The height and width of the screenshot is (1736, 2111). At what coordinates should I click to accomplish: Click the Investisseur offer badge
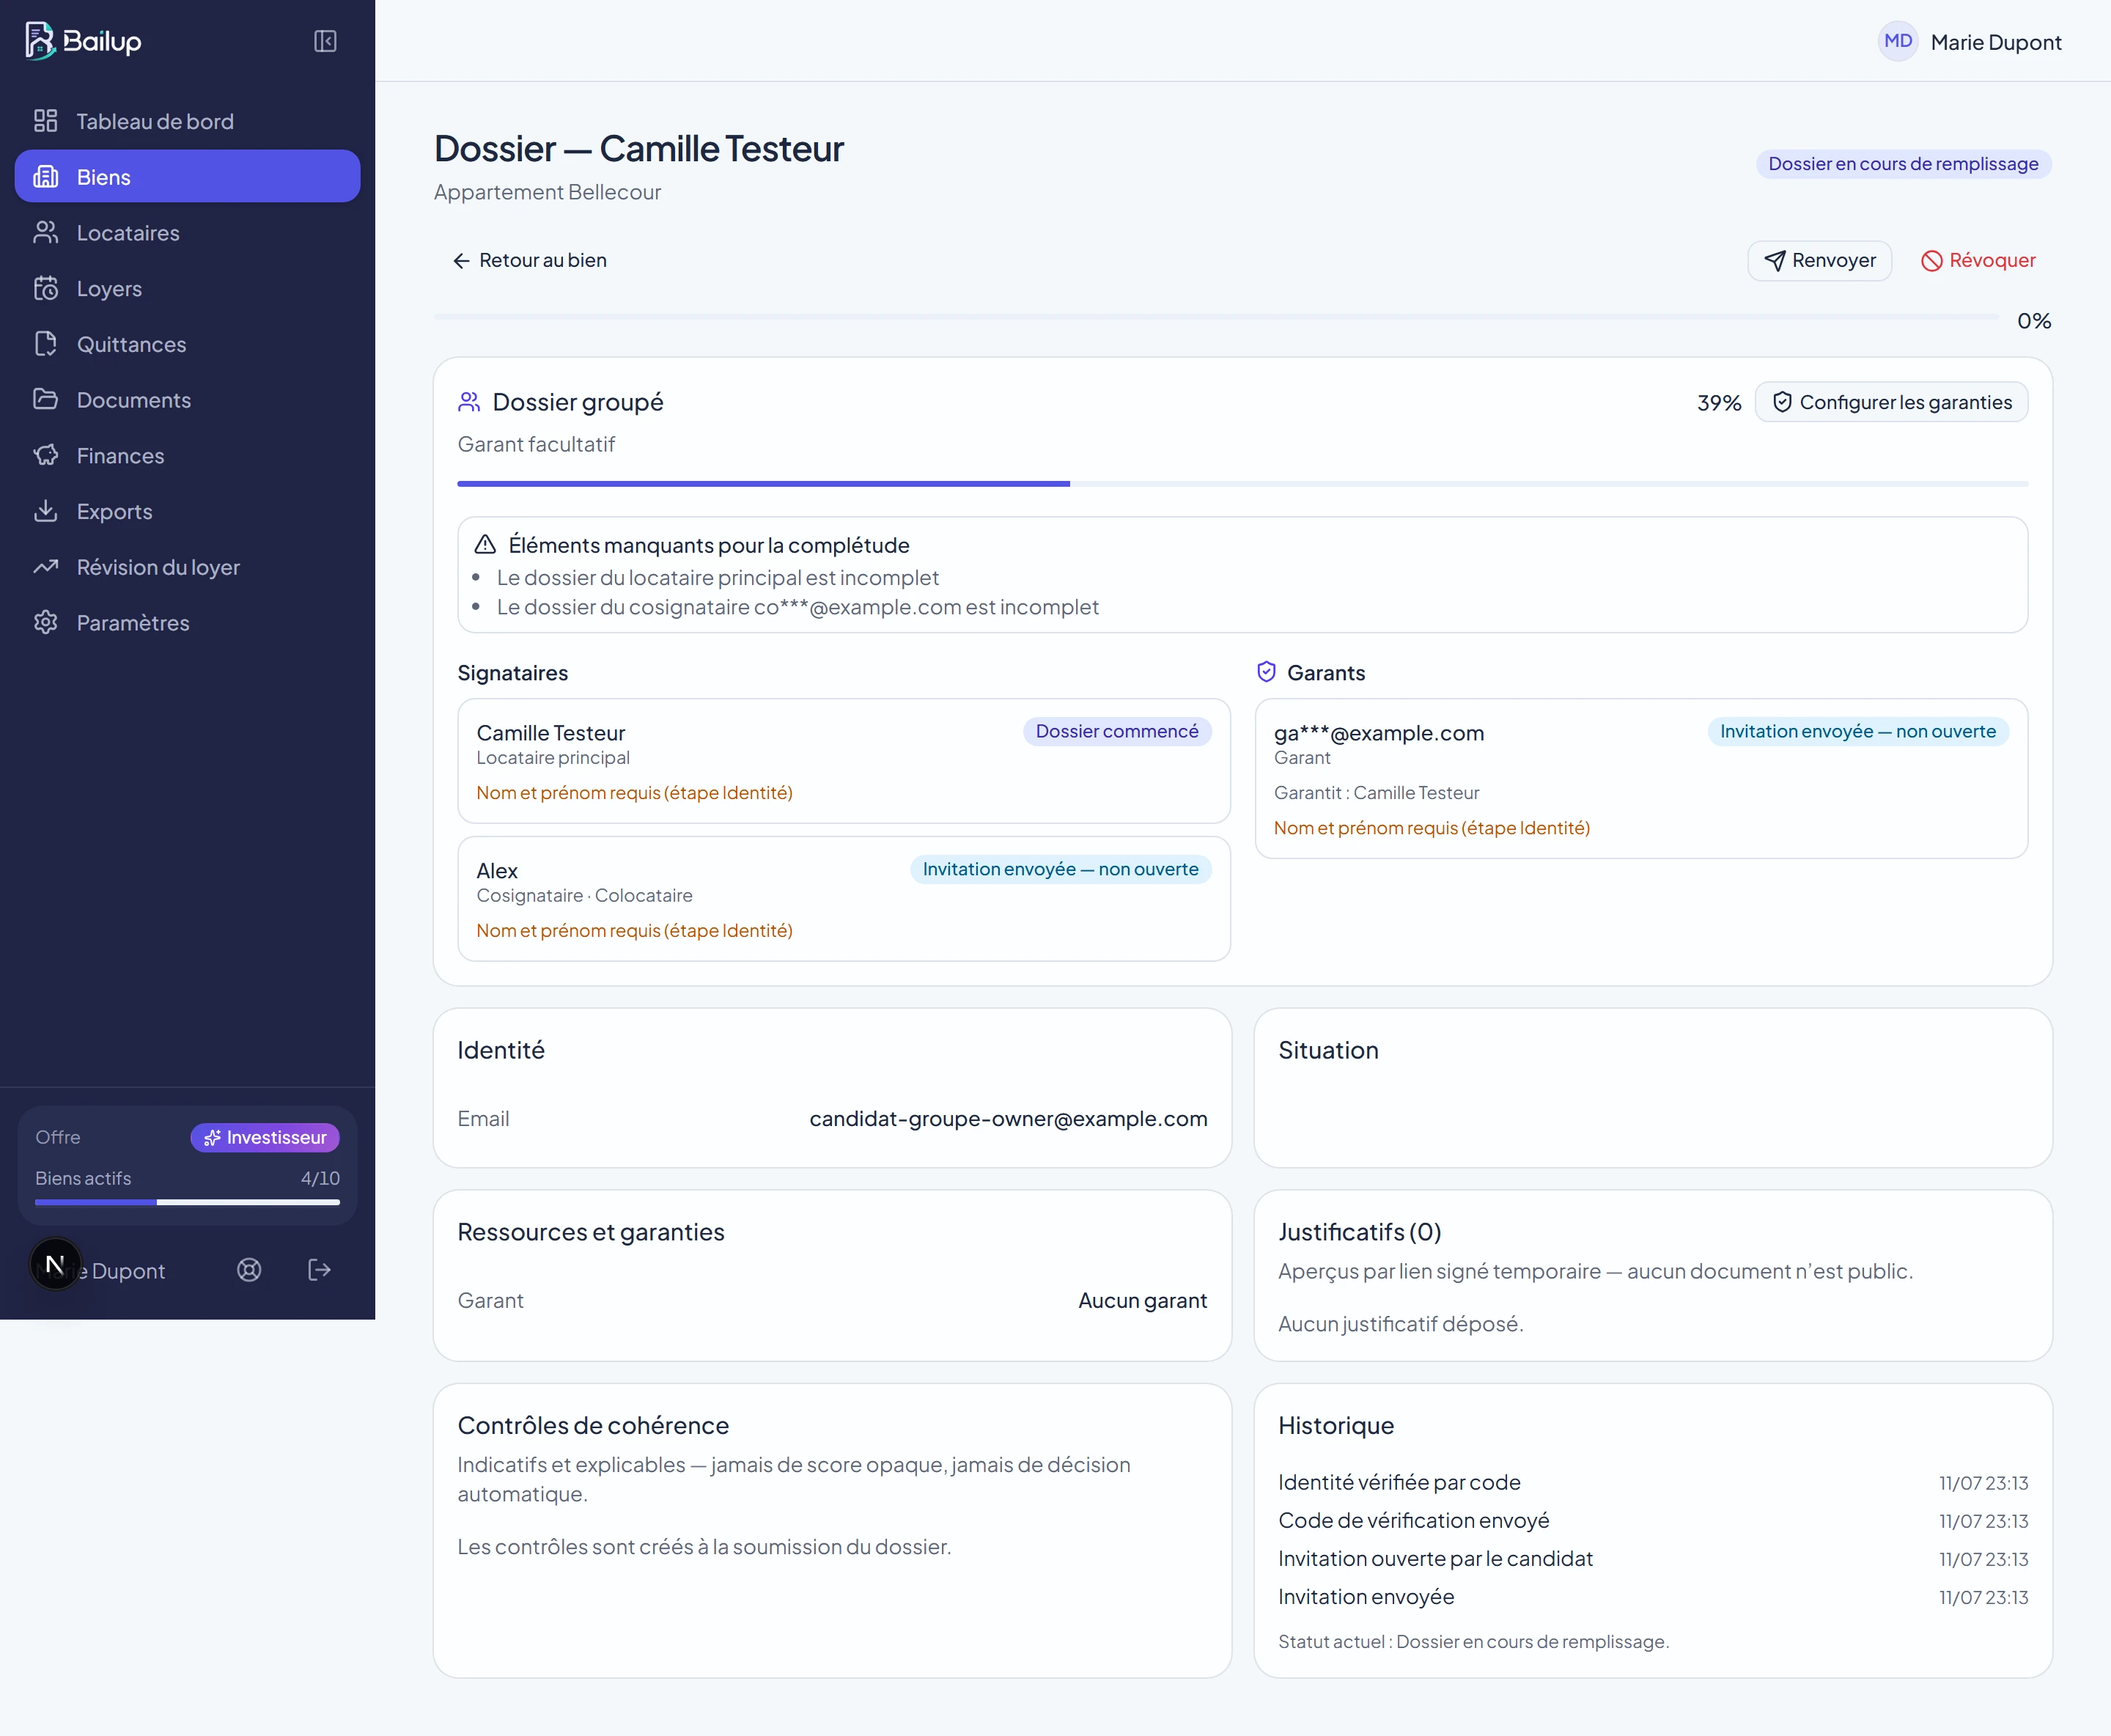tap(265, 1137)
